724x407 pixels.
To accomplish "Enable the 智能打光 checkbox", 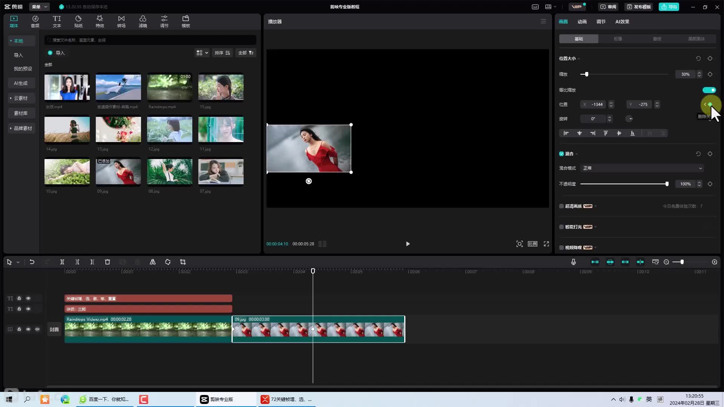I will pos(561,227).
